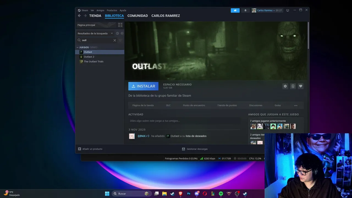Open Punto de encuentro link
The image size is (352, 198).
click(194, 105)
